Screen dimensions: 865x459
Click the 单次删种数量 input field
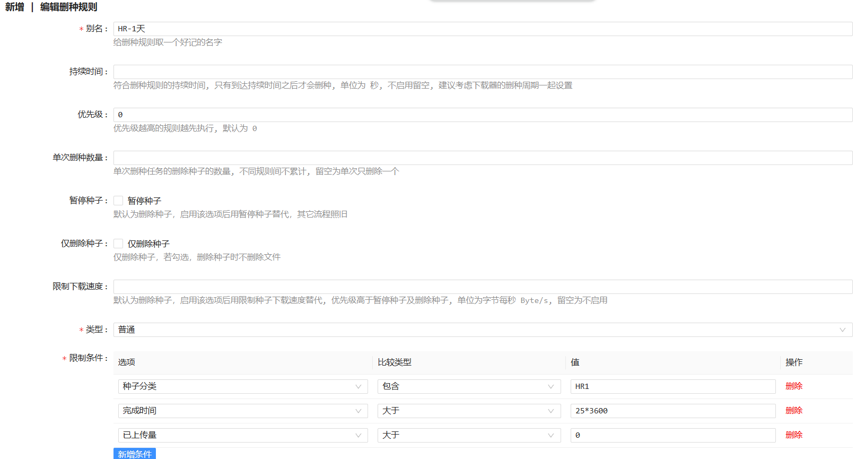(483, 158)
